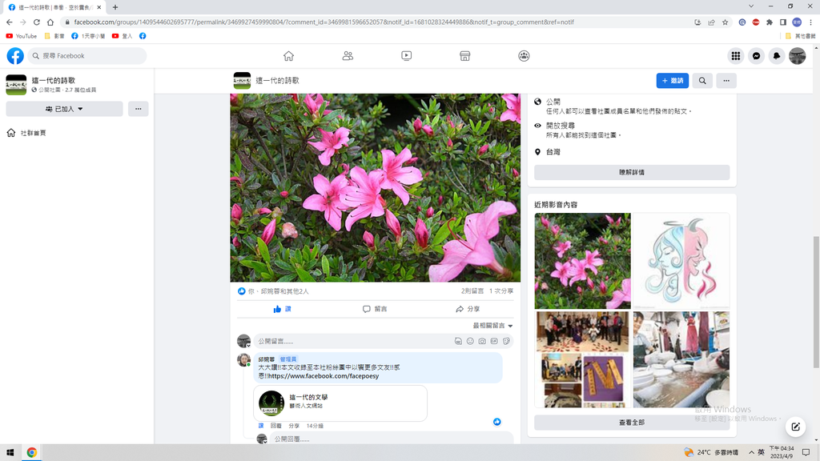820x461 pixels.
Task: Open the YouTube bookmark in bookmarks bar
Action: (x=22, y=36)
